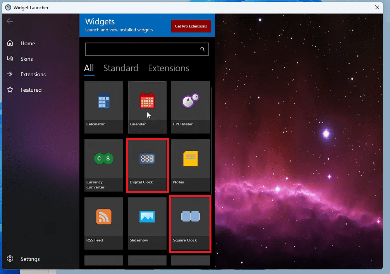Open the Currency Converter widget

point(103,161)
